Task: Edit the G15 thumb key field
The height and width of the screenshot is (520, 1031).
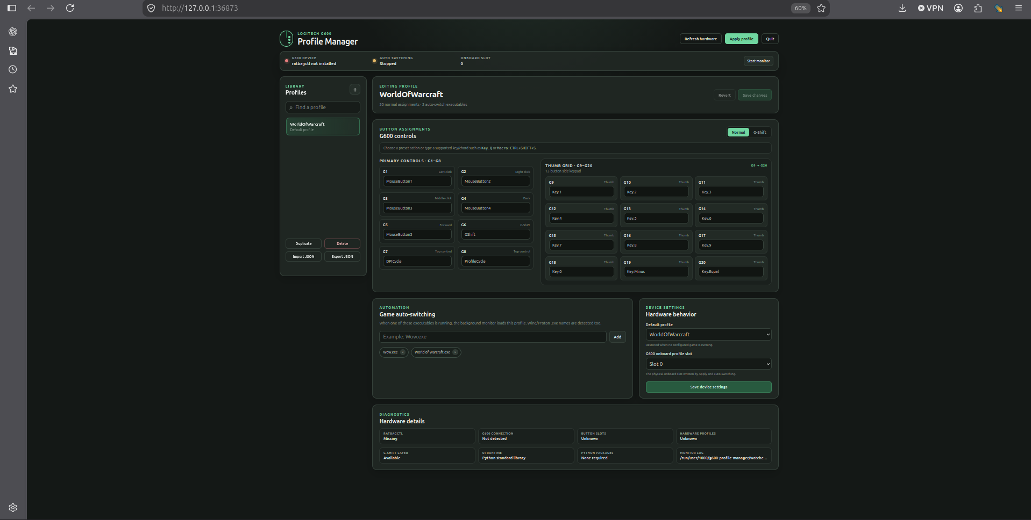Action: pos(581,245)
